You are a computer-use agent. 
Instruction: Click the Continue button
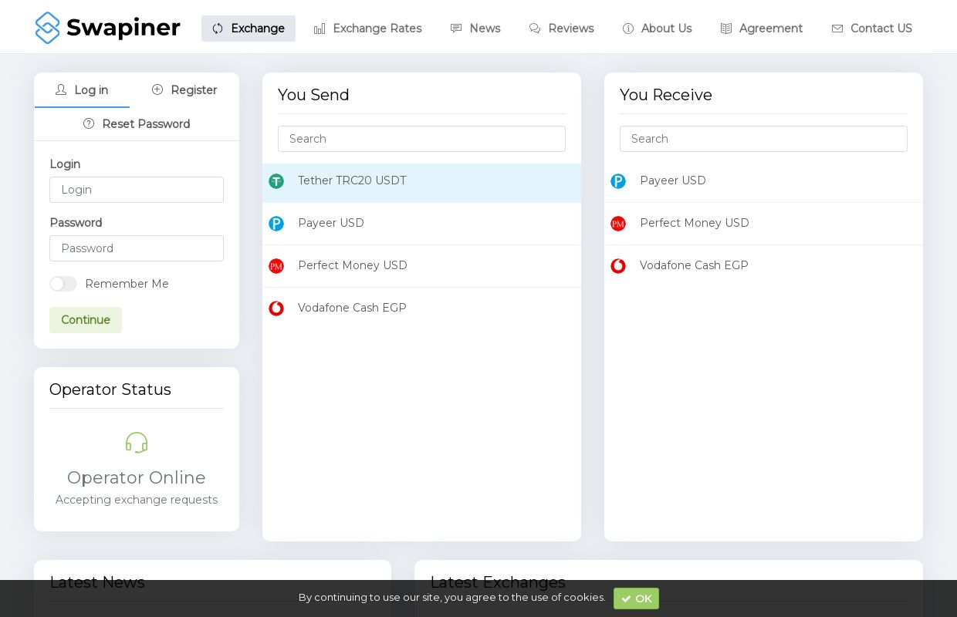(x=86, y=320)
